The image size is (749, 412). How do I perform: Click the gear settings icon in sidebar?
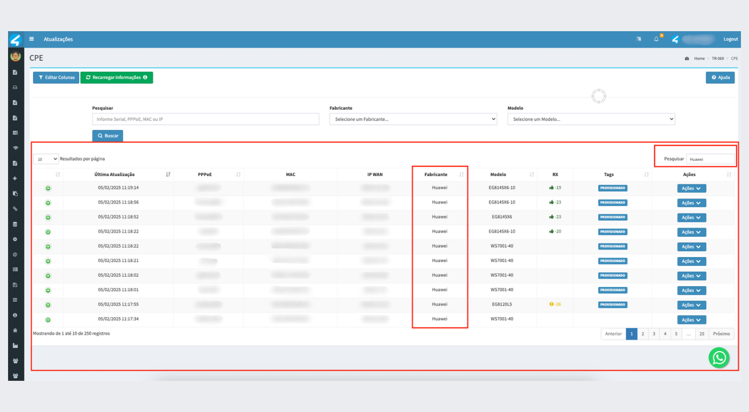15,239
